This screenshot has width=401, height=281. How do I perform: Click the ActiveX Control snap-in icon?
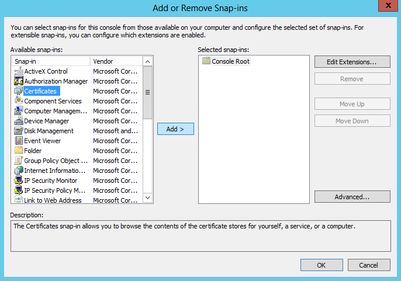[18, 71]
